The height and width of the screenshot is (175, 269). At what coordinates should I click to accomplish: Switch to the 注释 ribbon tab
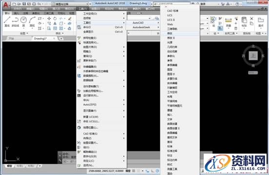[x=25, y=13]
